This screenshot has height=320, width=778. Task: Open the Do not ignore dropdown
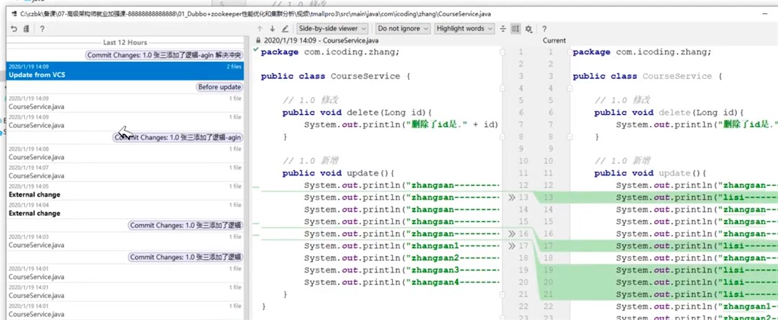tap(402, 29)
